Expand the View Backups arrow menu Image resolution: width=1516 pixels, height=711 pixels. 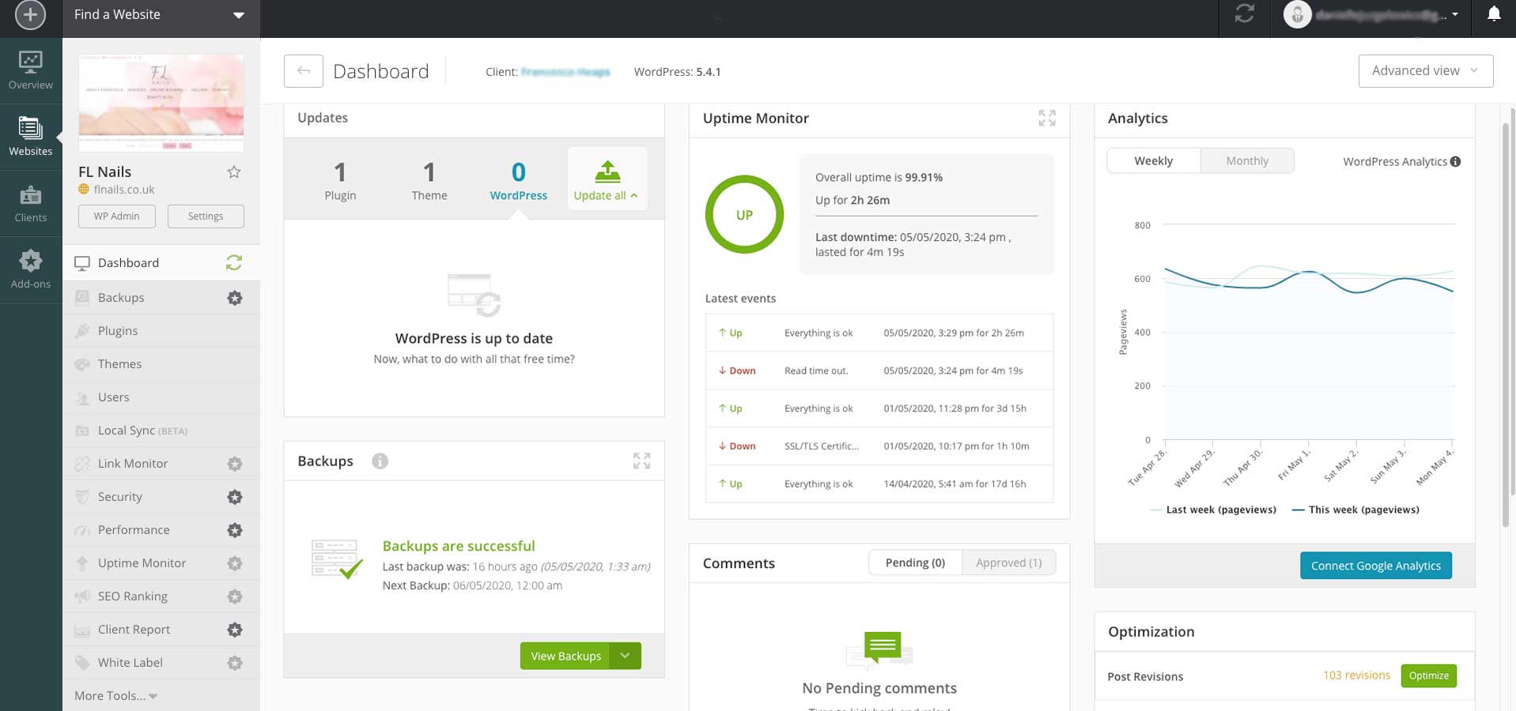626,656
